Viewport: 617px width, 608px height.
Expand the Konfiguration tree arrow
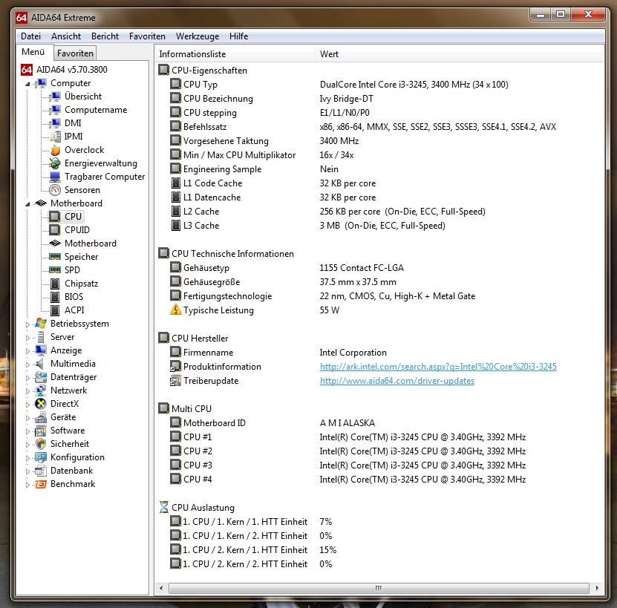[27, 458]
